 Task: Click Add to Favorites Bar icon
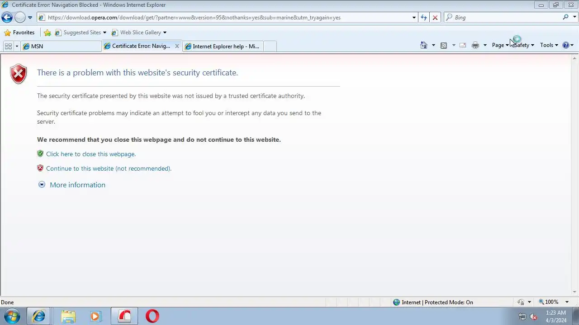click(x=47, y=32)
